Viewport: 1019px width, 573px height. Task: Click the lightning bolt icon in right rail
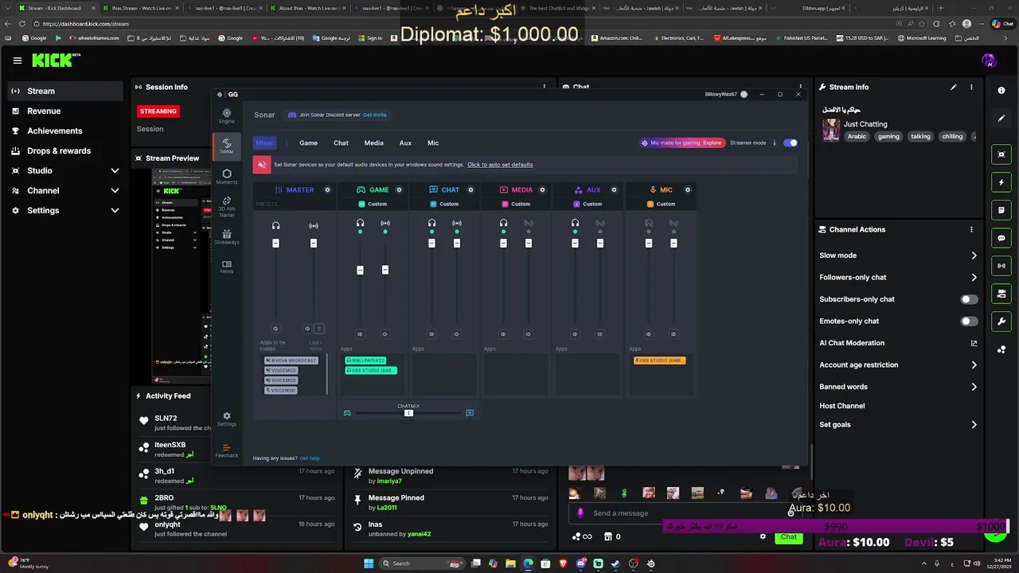click(1001, 182)
